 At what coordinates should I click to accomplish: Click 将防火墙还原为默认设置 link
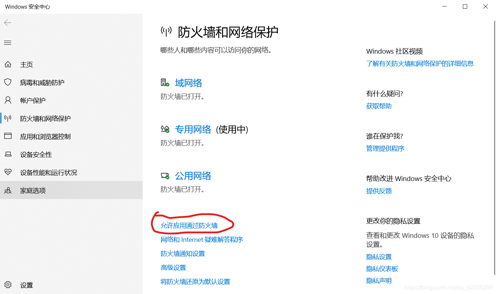[x=195, y=282]
